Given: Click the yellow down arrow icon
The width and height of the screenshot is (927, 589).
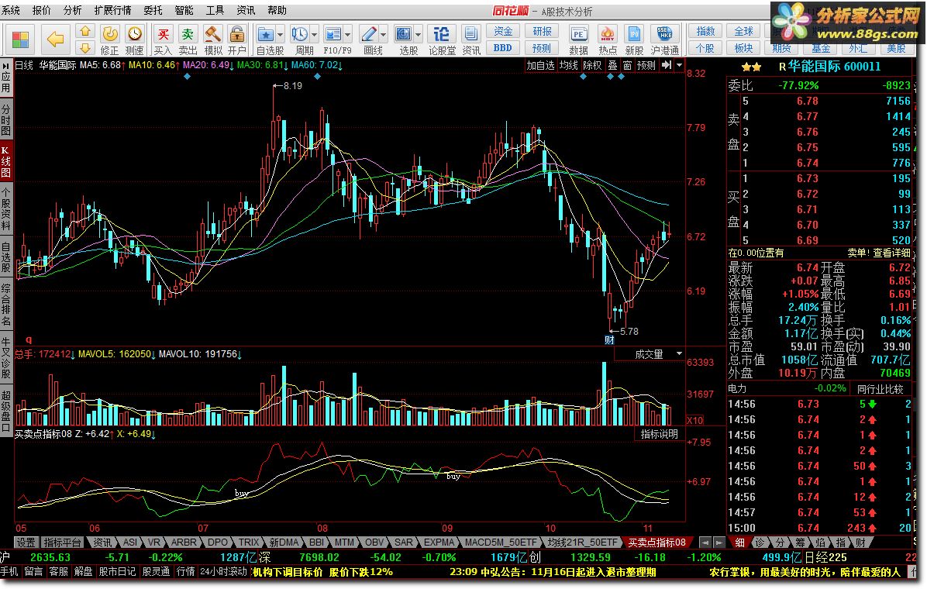Looking at the screenshot, I should click(85, 48).
